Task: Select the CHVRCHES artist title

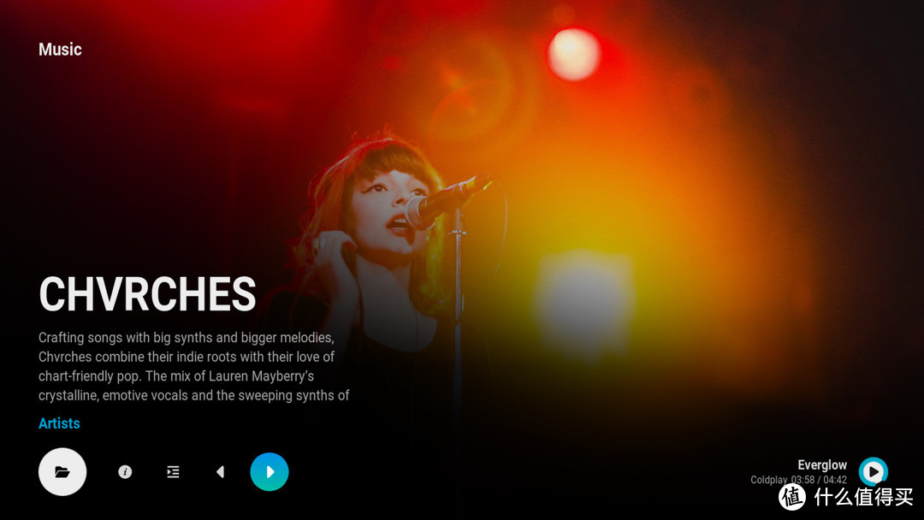Action: click(147, 294)
